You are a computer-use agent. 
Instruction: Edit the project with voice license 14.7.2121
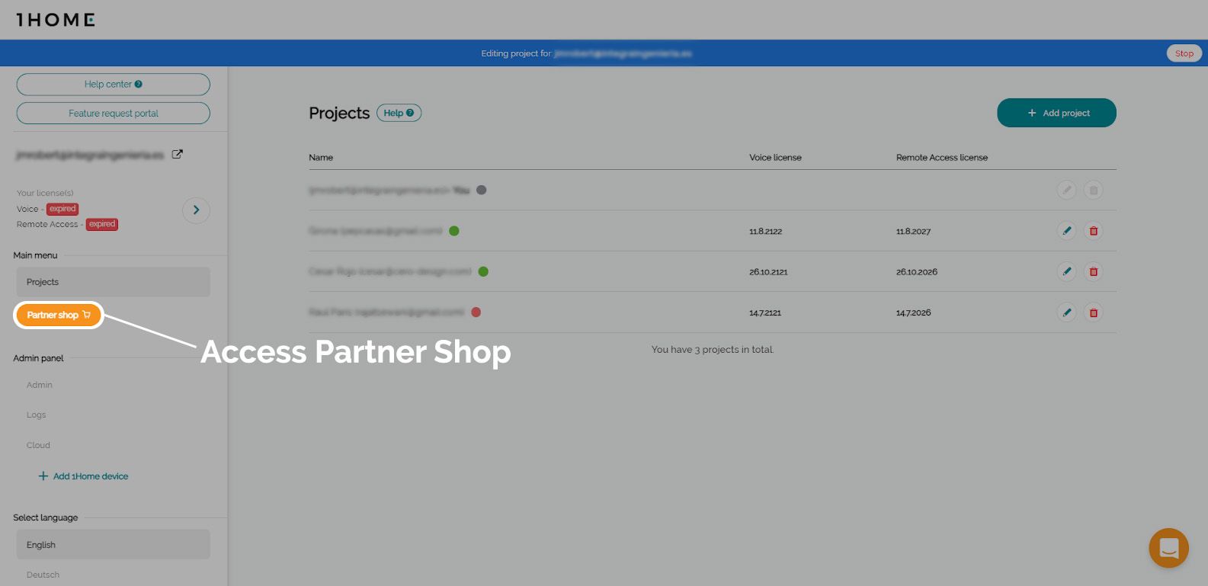(1066, 312)
